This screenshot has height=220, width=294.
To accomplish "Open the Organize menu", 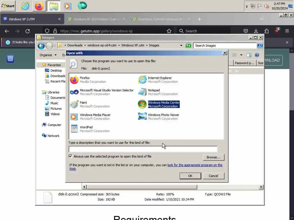I will click(x=48, y=55).
